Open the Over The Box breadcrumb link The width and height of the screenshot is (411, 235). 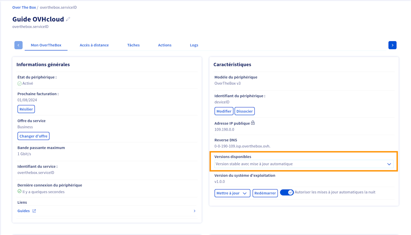24,7
